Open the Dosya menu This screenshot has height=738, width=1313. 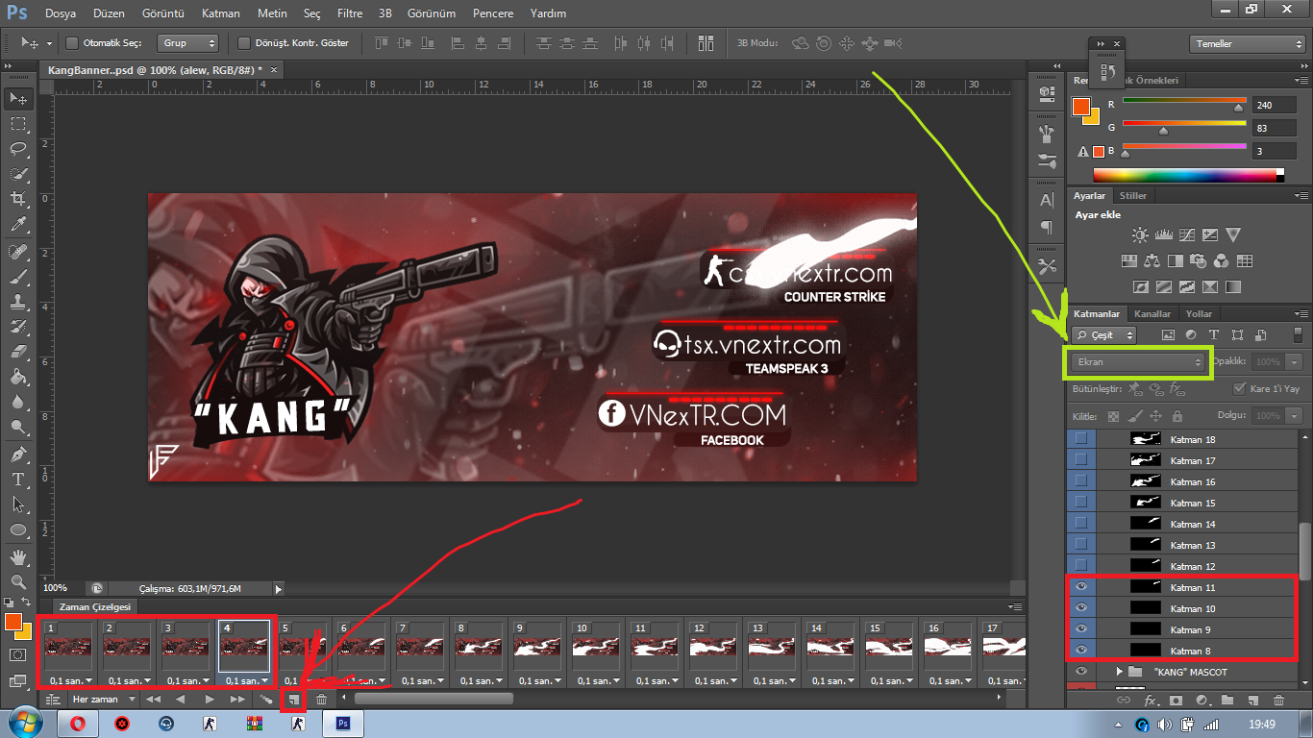click(61, 13)
